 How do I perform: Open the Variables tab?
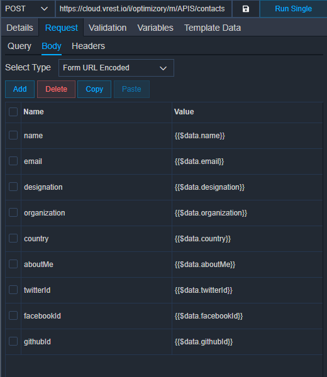tap(155, 28)
